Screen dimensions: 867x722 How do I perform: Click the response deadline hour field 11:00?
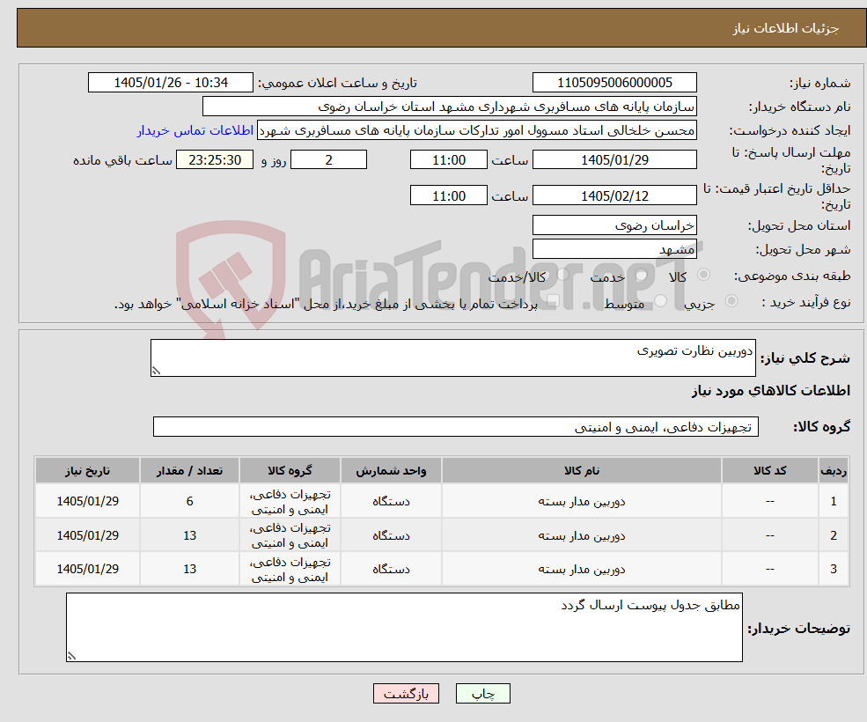click(x=448, y=160)
